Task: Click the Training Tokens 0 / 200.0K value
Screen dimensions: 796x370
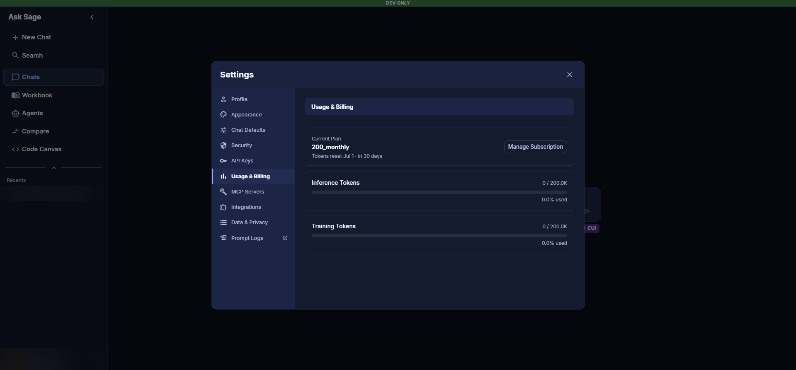Action: (x=555, y=226)
